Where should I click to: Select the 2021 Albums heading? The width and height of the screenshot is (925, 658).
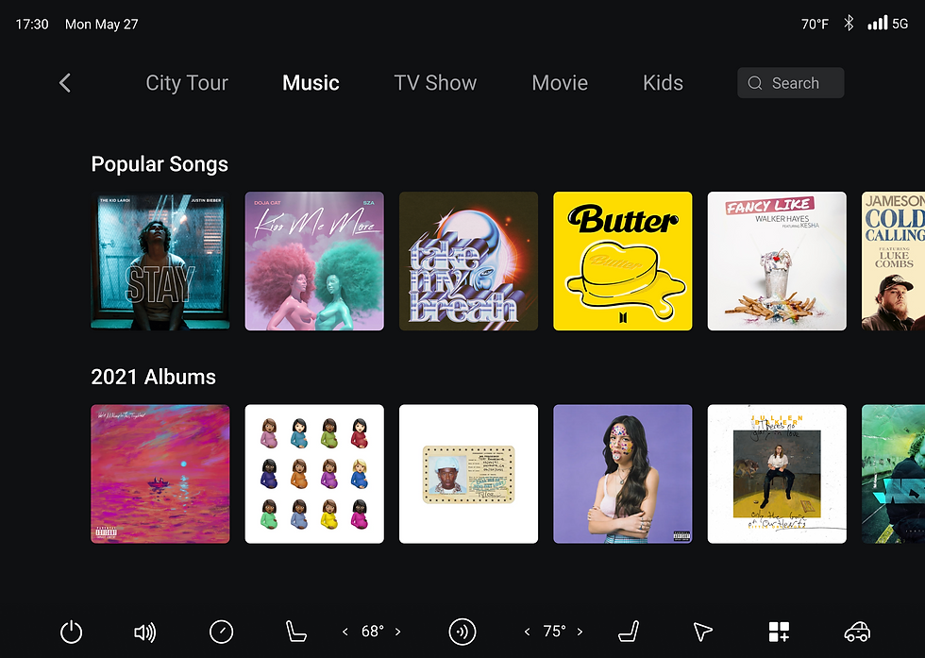coord(153,377)
